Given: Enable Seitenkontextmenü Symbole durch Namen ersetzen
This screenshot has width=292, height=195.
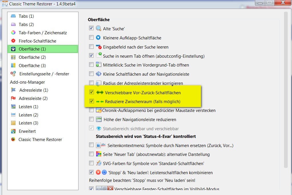Looking at the screenshot, I should click(91, 145).
